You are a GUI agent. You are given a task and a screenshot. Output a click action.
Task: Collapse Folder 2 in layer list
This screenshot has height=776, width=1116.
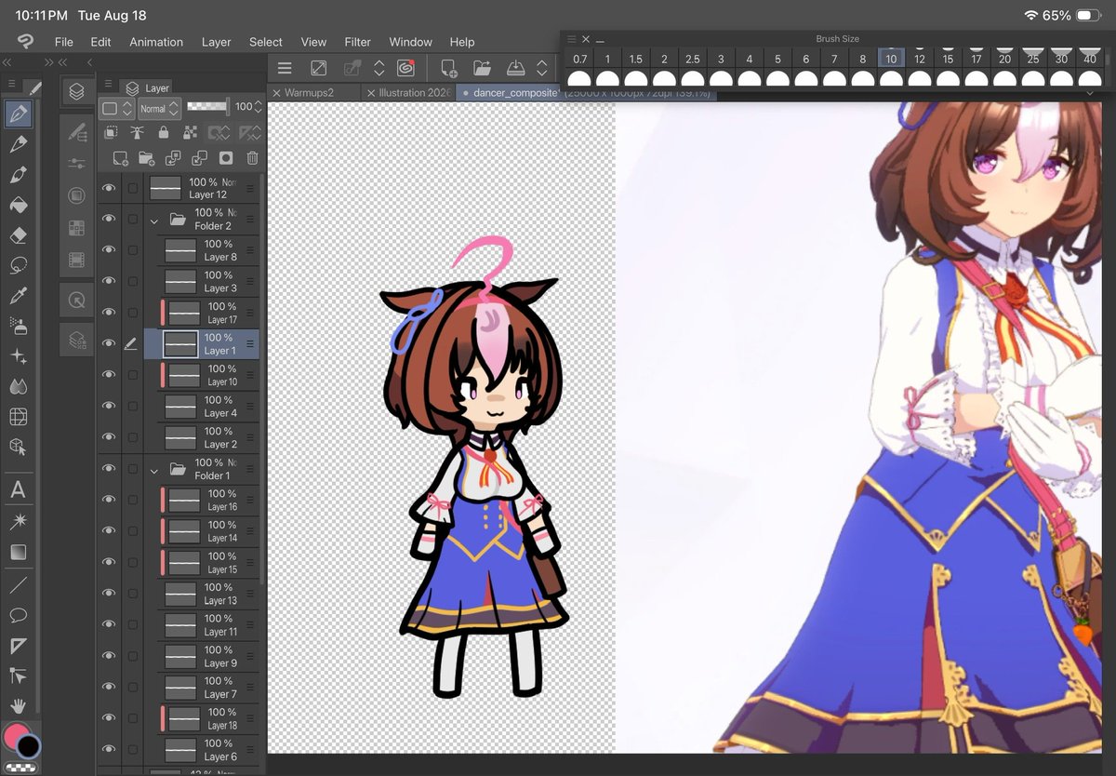tap(154, 221)
